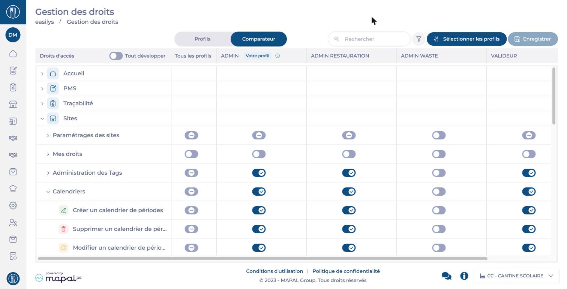Viewport: 567px width, 289px height.
Task: Click the red trash icon for Supprimer un calendrier
Action: coord(63,229)
